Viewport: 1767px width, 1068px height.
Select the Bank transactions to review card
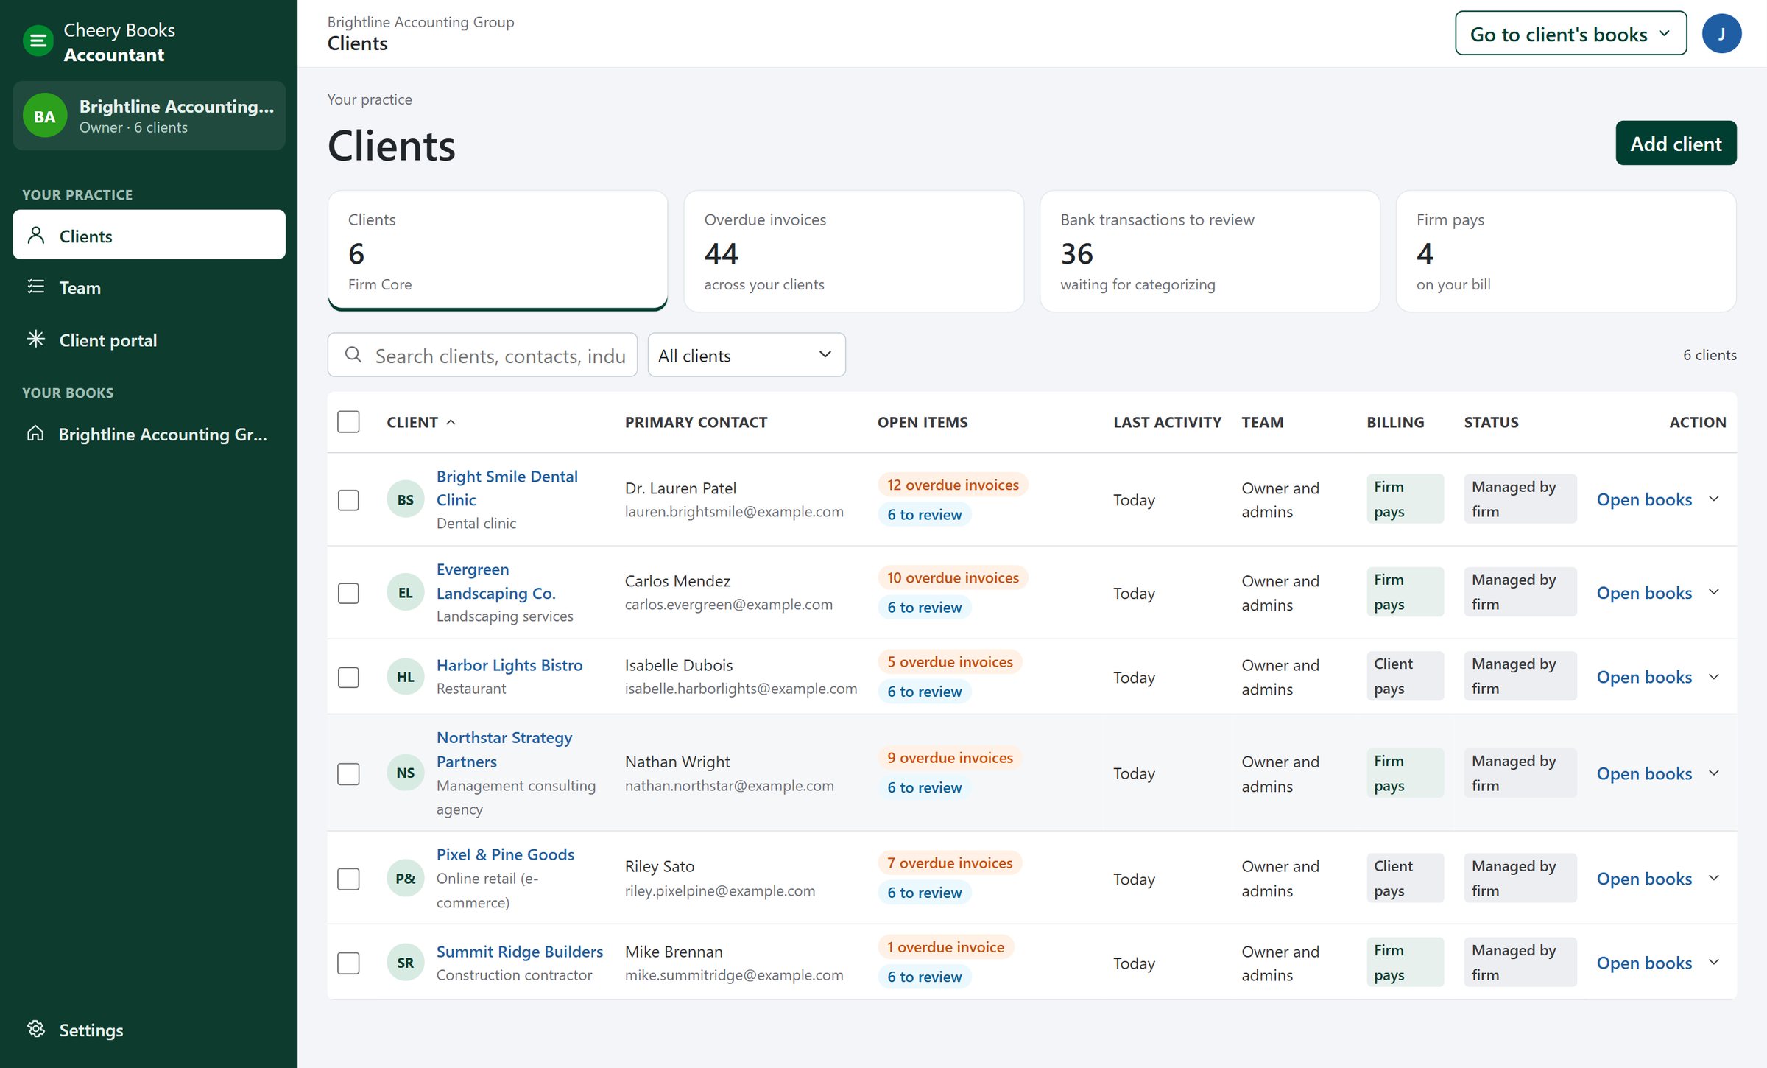(1210, 251)
